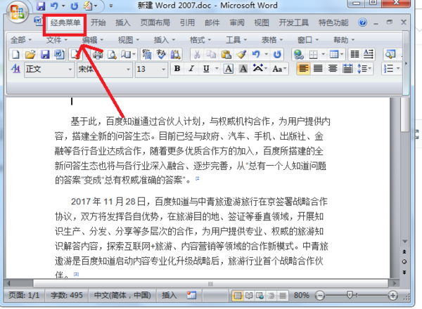The height and width of the screenshot is (309, 422).
Task: Click the Columns icon
Action: (354, 55)
